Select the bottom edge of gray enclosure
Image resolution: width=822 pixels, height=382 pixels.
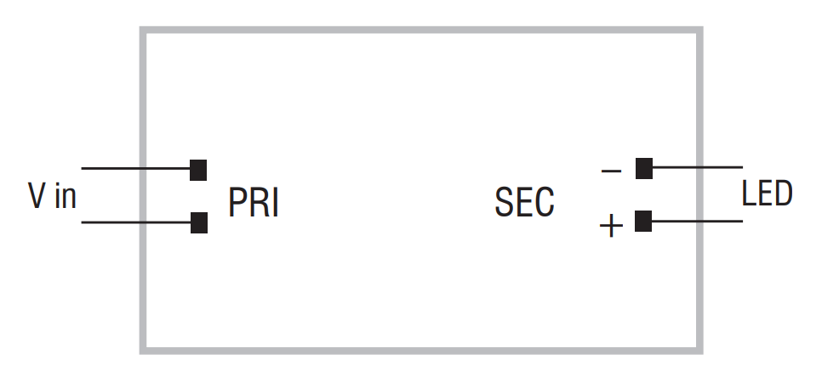coord(421,351)
